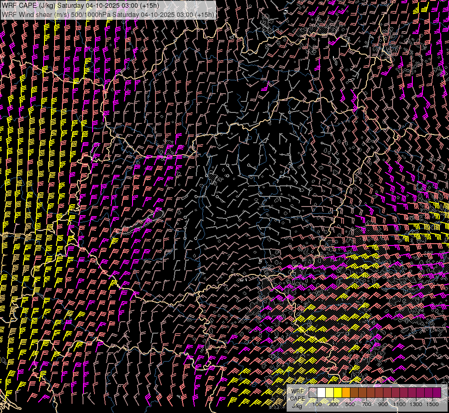Viewport: 449px width, 413px height.
Task: Select the pale yellow legend color box
Action: (x=330, y=393)
